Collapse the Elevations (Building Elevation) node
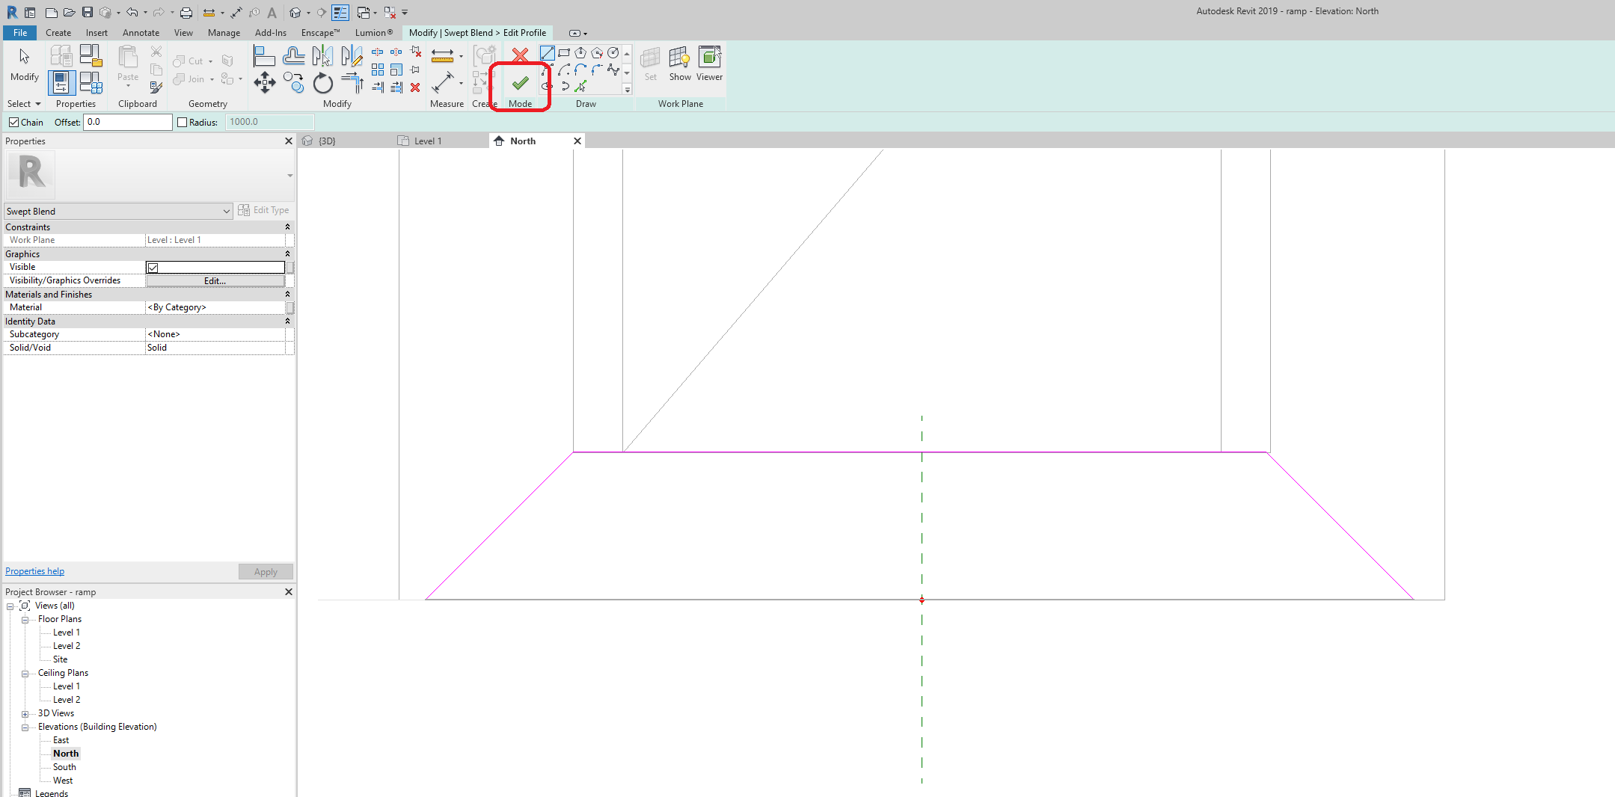The width and height of the screenshot is (1615, 797). (25, 727)
